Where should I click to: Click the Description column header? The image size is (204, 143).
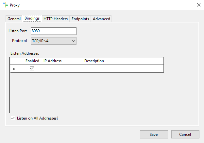pos(123,61)
